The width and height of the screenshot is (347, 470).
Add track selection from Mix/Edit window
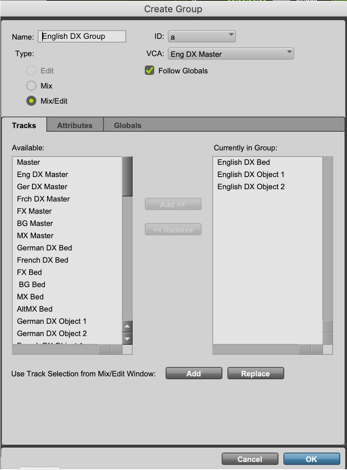pyautogui.click(x=194, y=374)
